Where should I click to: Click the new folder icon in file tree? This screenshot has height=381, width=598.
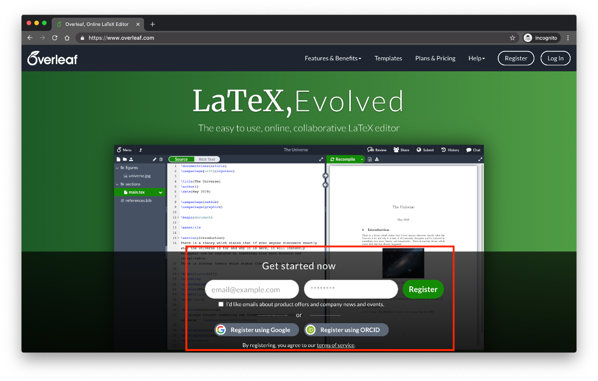(x=125, y=159)
